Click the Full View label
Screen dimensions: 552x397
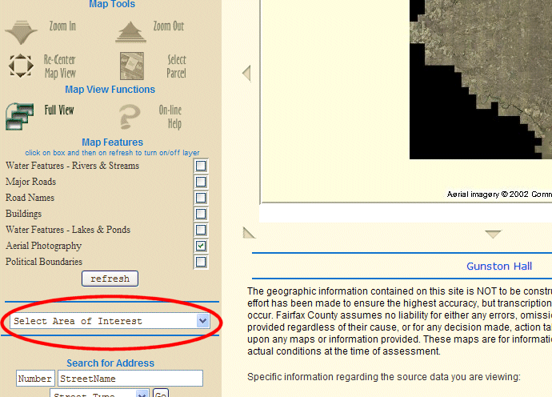[59, 110]
